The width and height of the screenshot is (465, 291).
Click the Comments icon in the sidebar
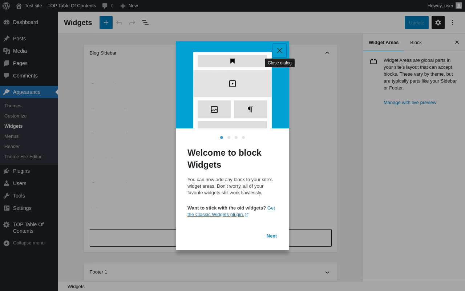(x=7, y=76)
